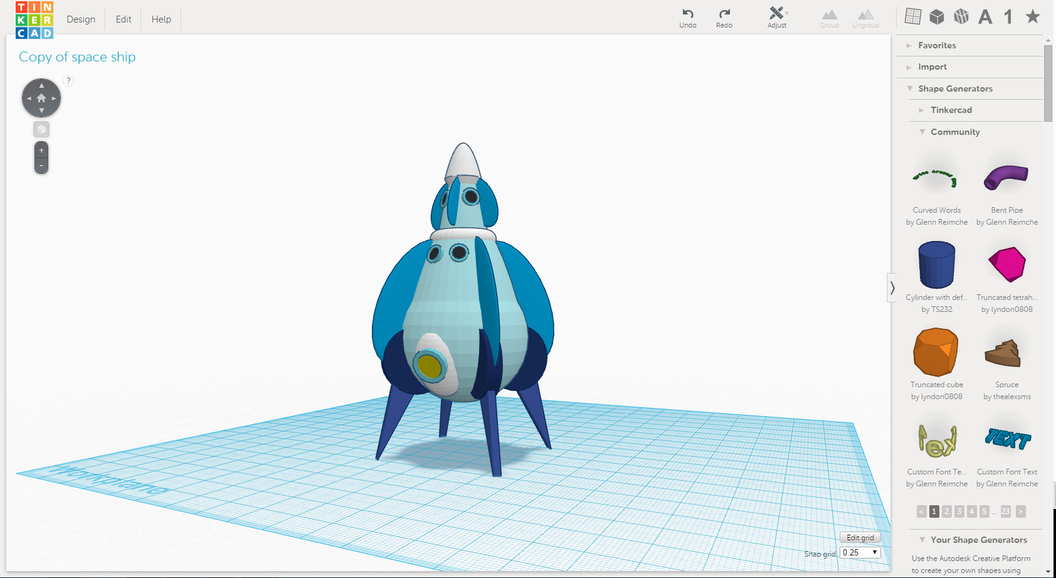Open the Design menu

(81, 19)
